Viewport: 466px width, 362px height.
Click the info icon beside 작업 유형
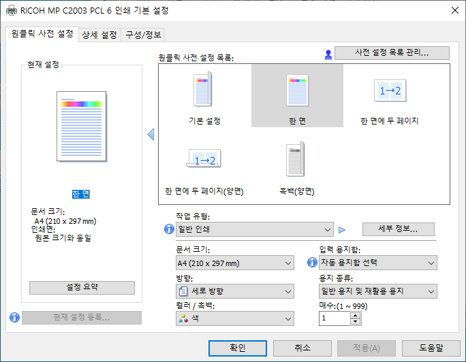169,229
